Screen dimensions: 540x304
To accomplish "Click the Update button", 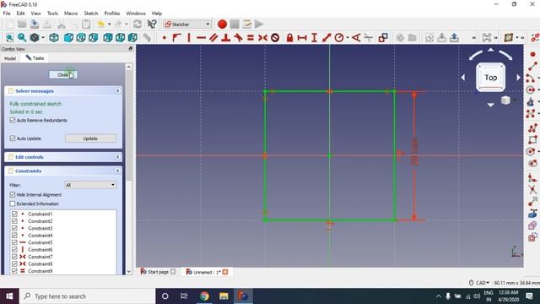I will point(90,138).
